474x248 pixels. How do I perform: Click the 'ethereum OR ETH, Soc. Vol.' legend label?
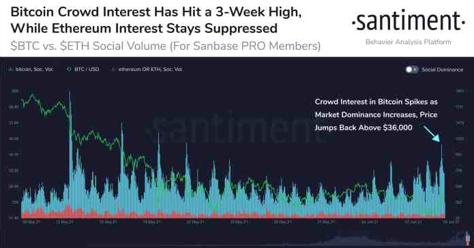[x=150, y=69]
